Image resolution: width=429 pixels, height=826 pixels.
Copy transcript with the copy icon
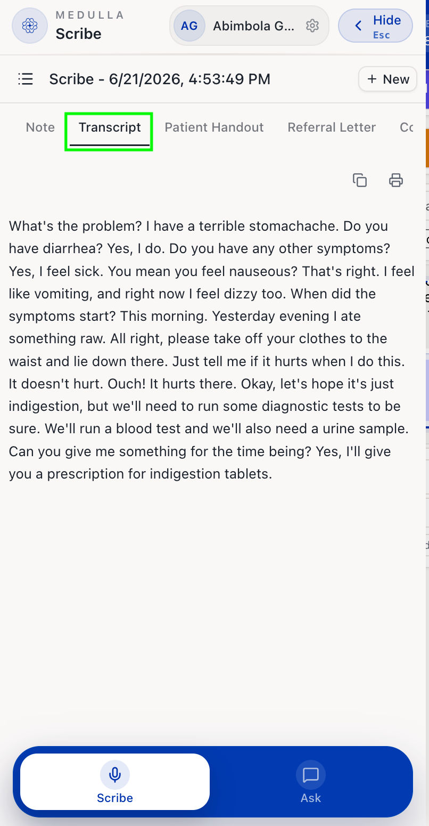pyautogui.click(x=360, y=180)
